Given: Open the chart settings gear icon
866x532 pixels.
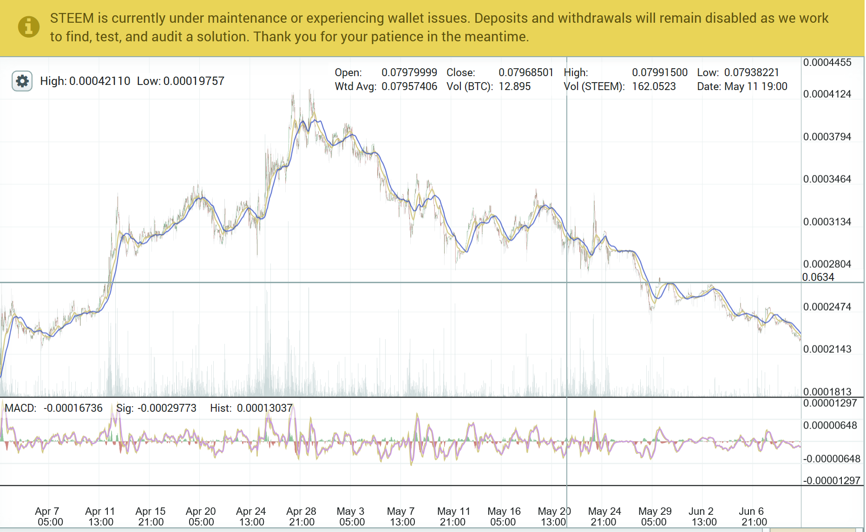Looking at the screenshot, I should tap(22, 81).
